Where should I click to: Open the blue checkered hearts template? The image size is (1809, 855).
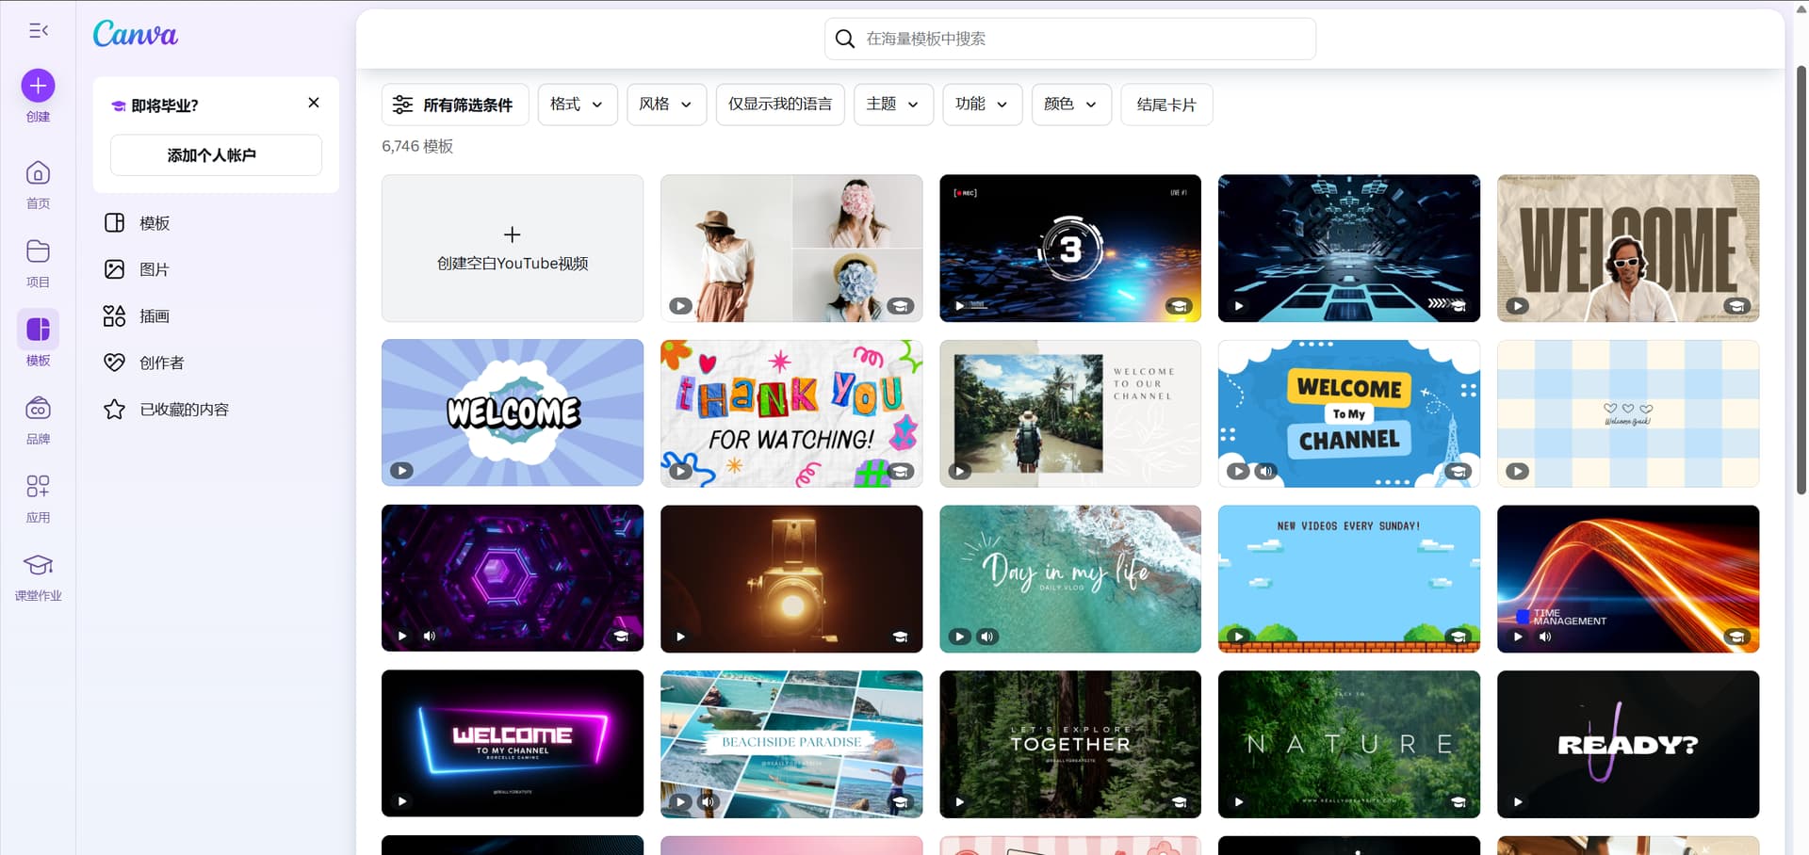point(1628,413)
